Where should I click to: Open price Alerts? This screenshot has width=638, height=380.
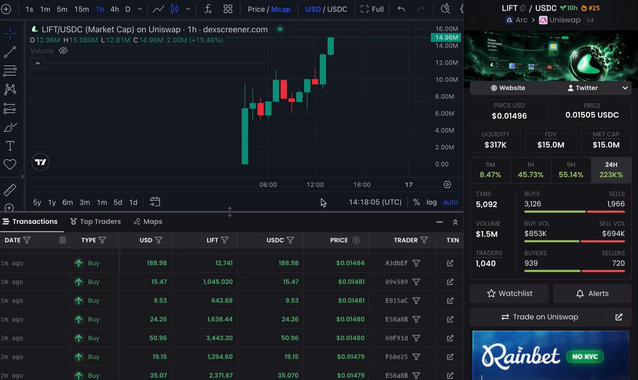tap(592, 293)
